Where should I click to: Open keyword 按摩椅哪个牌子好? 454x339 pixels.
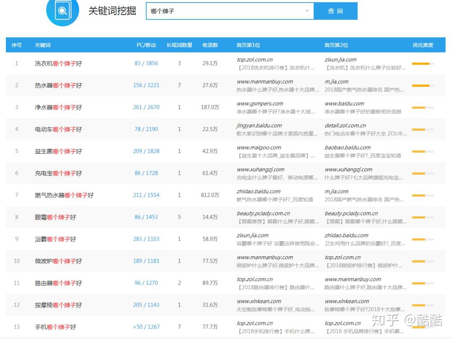[58, 305]
